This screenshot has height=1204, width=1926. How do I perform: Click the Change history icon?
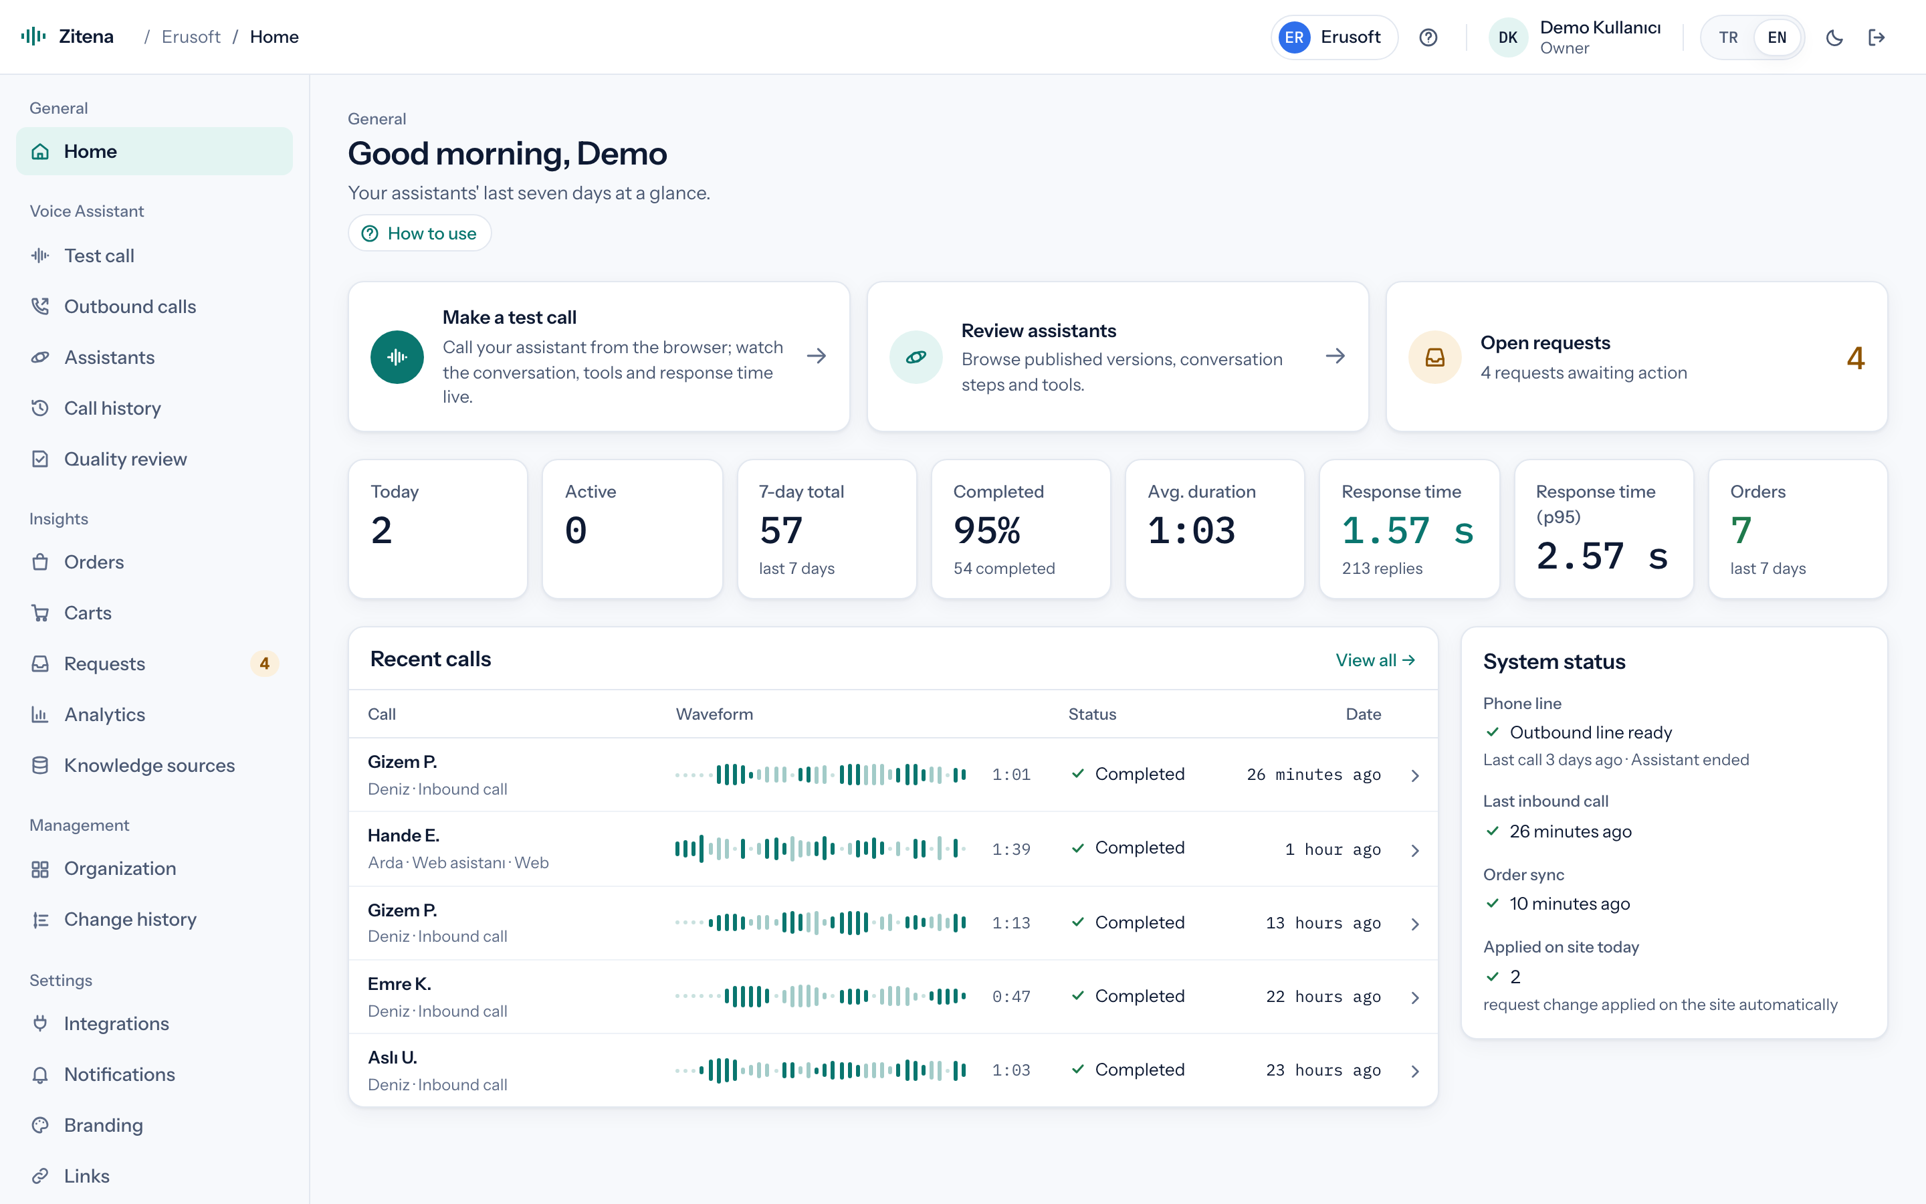pos(40,920)
